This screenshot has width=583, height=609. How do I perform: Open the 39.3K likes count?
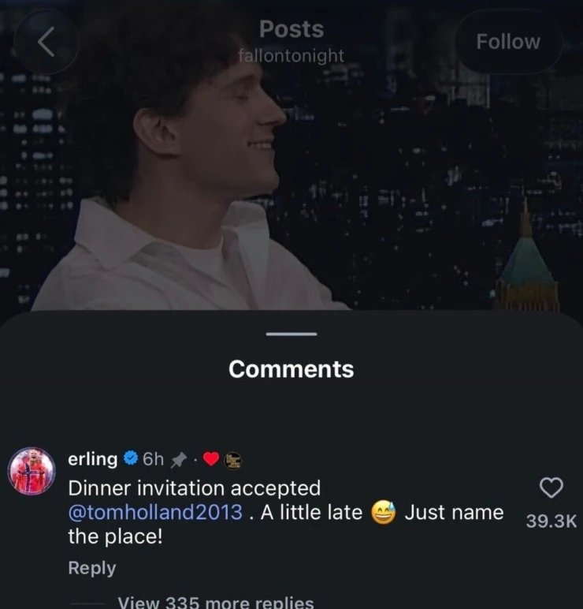pyautogui.click(x=551, y=521)
